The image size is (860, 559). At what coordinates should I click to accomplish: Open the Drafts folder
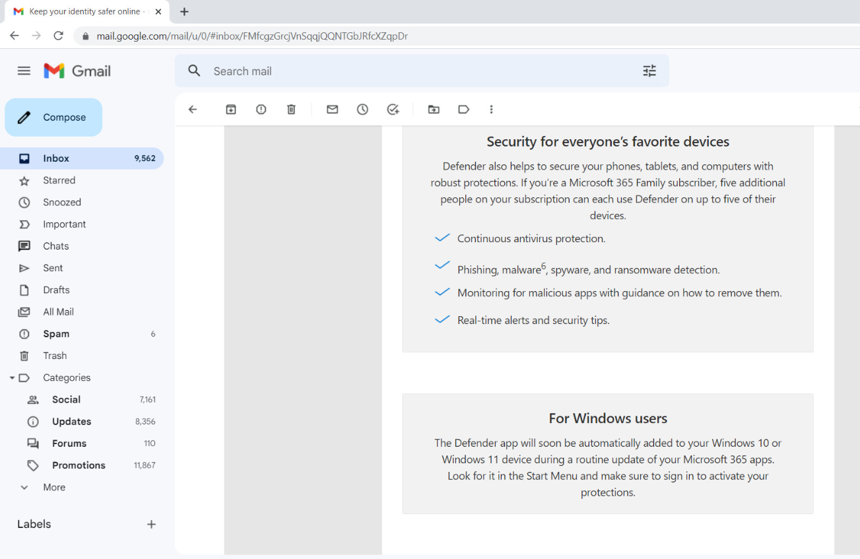pos(82,290)
